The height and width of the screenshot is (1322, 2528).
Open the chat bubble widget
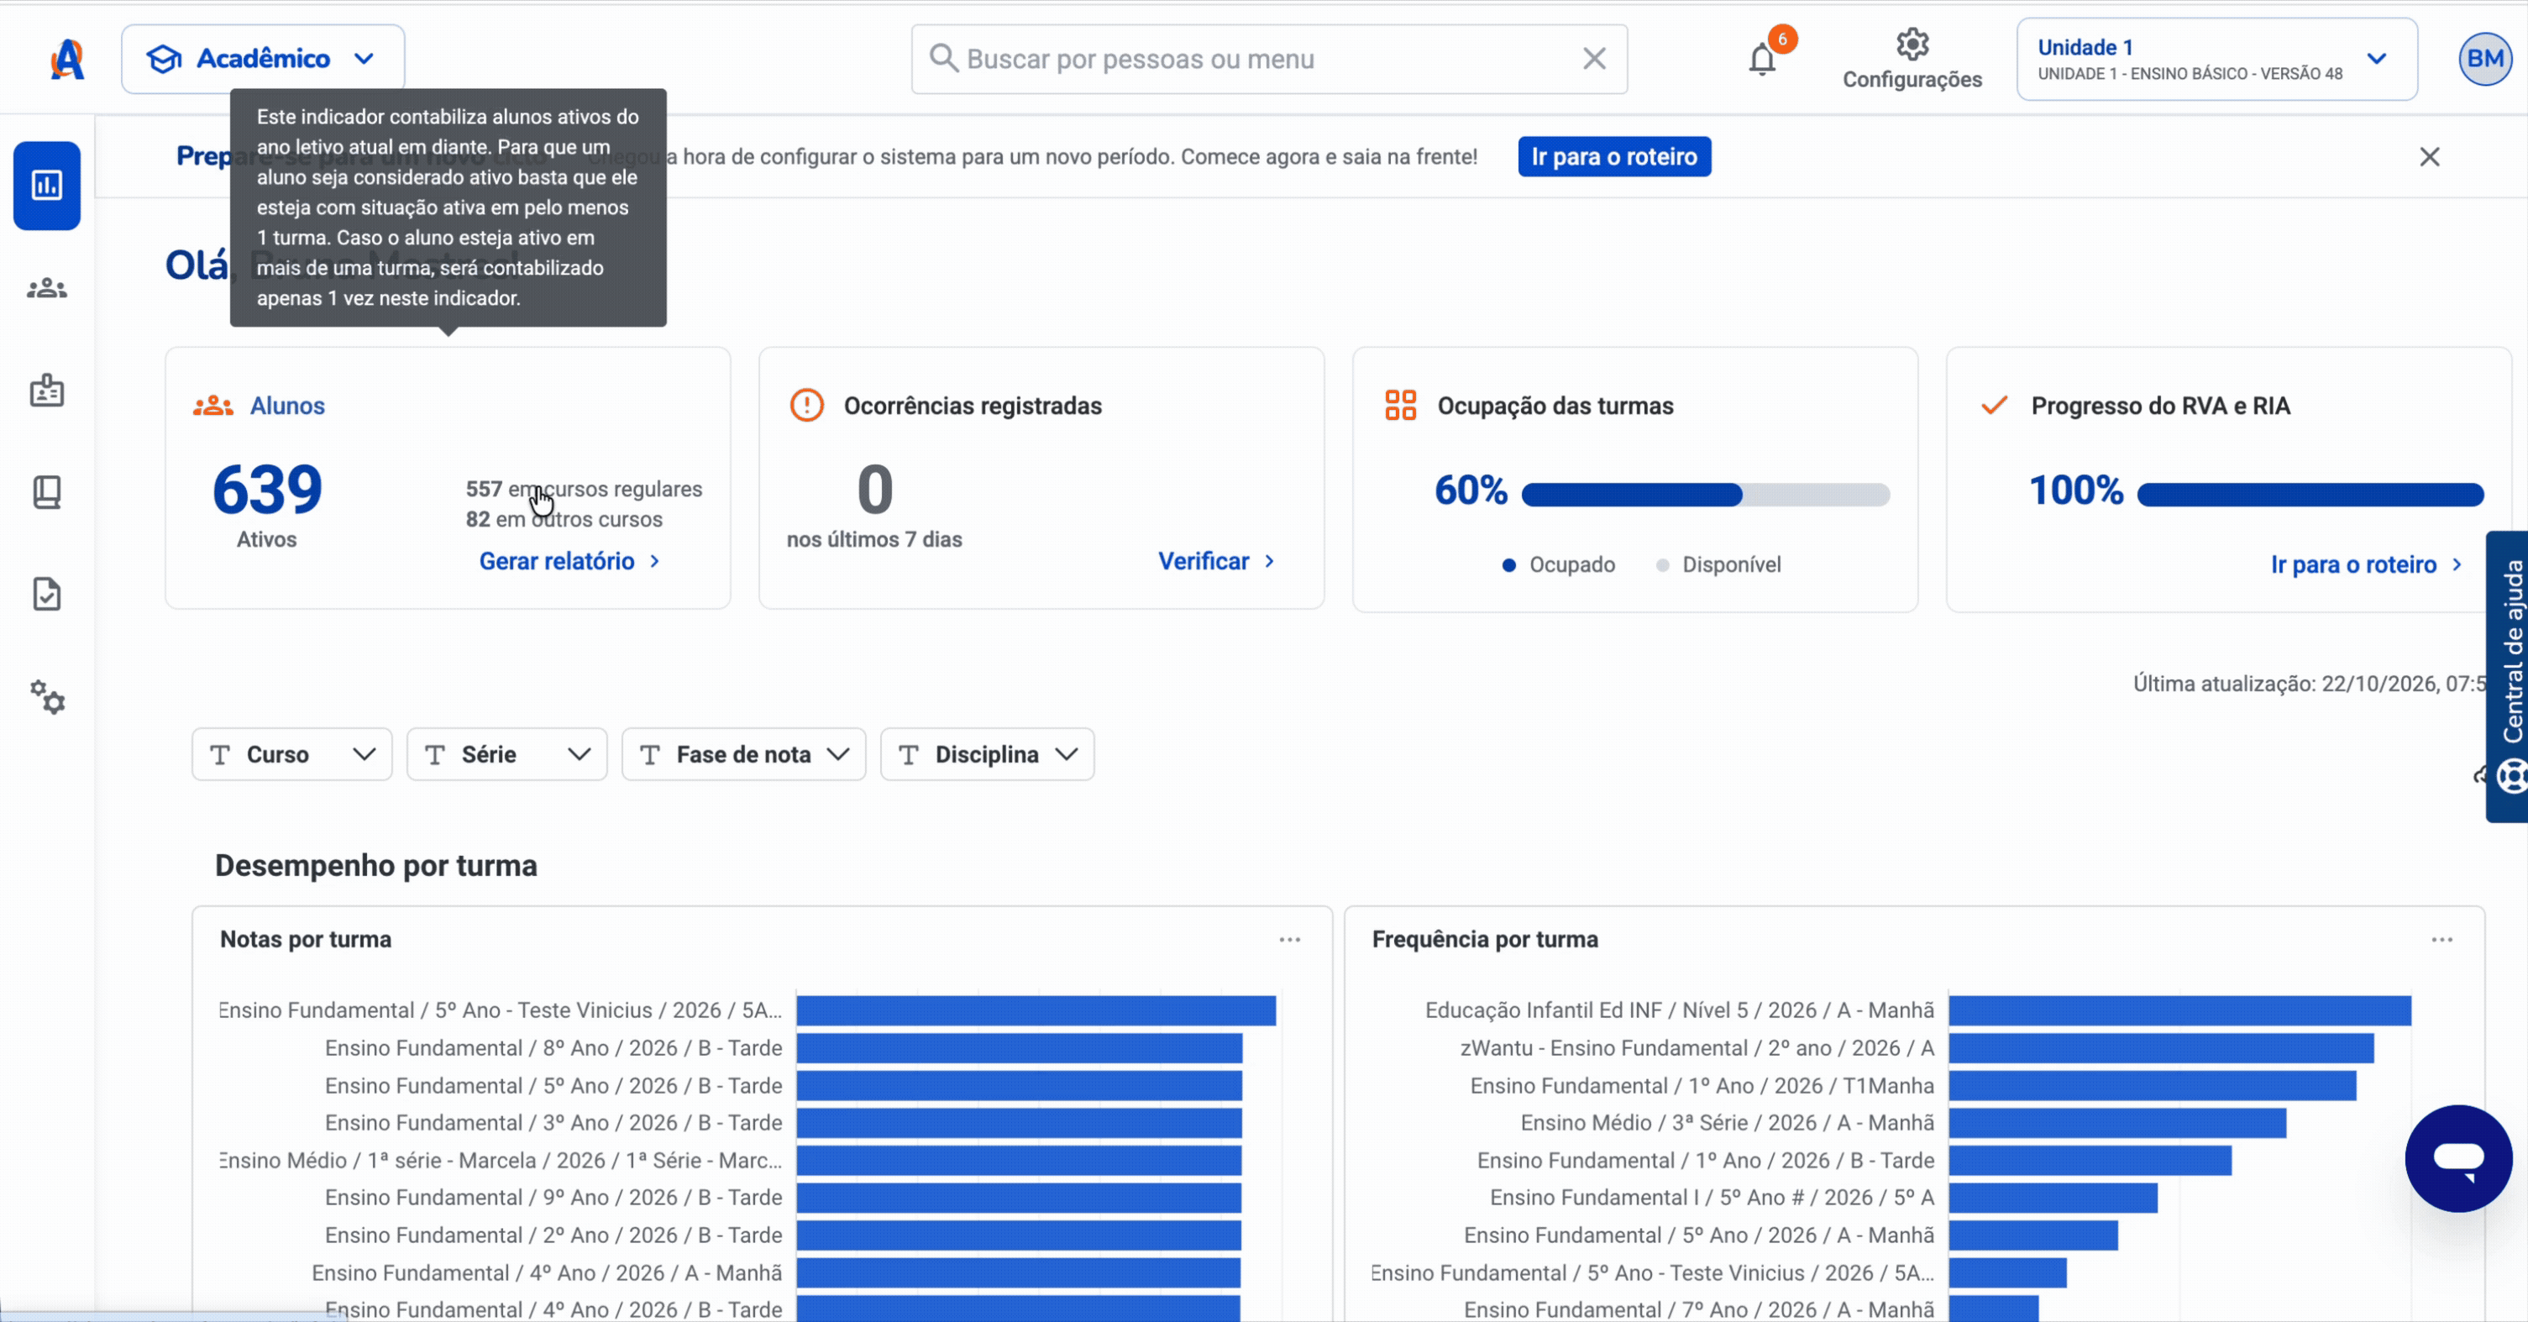2458,1158
